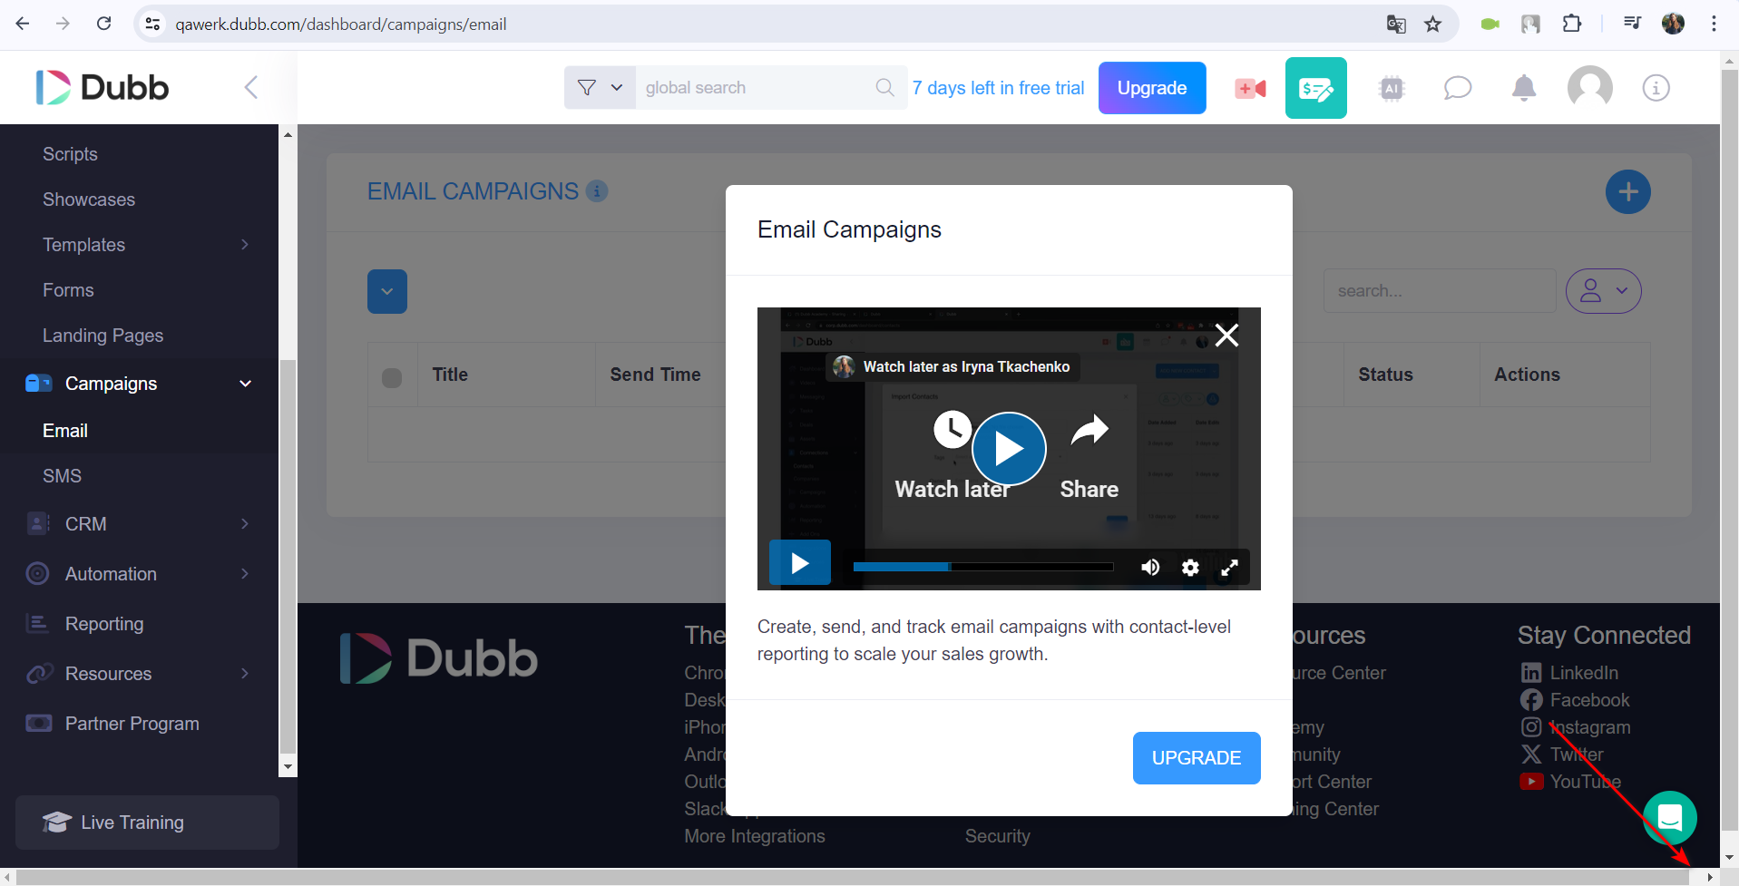This screenshot has width=1739, height=886.
Task: Click the sidebar scrollbar down arrow
Action: pyautogui.click(x=288, y=767)
